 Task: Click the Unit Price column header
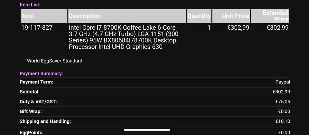click(x=235, y=16)
